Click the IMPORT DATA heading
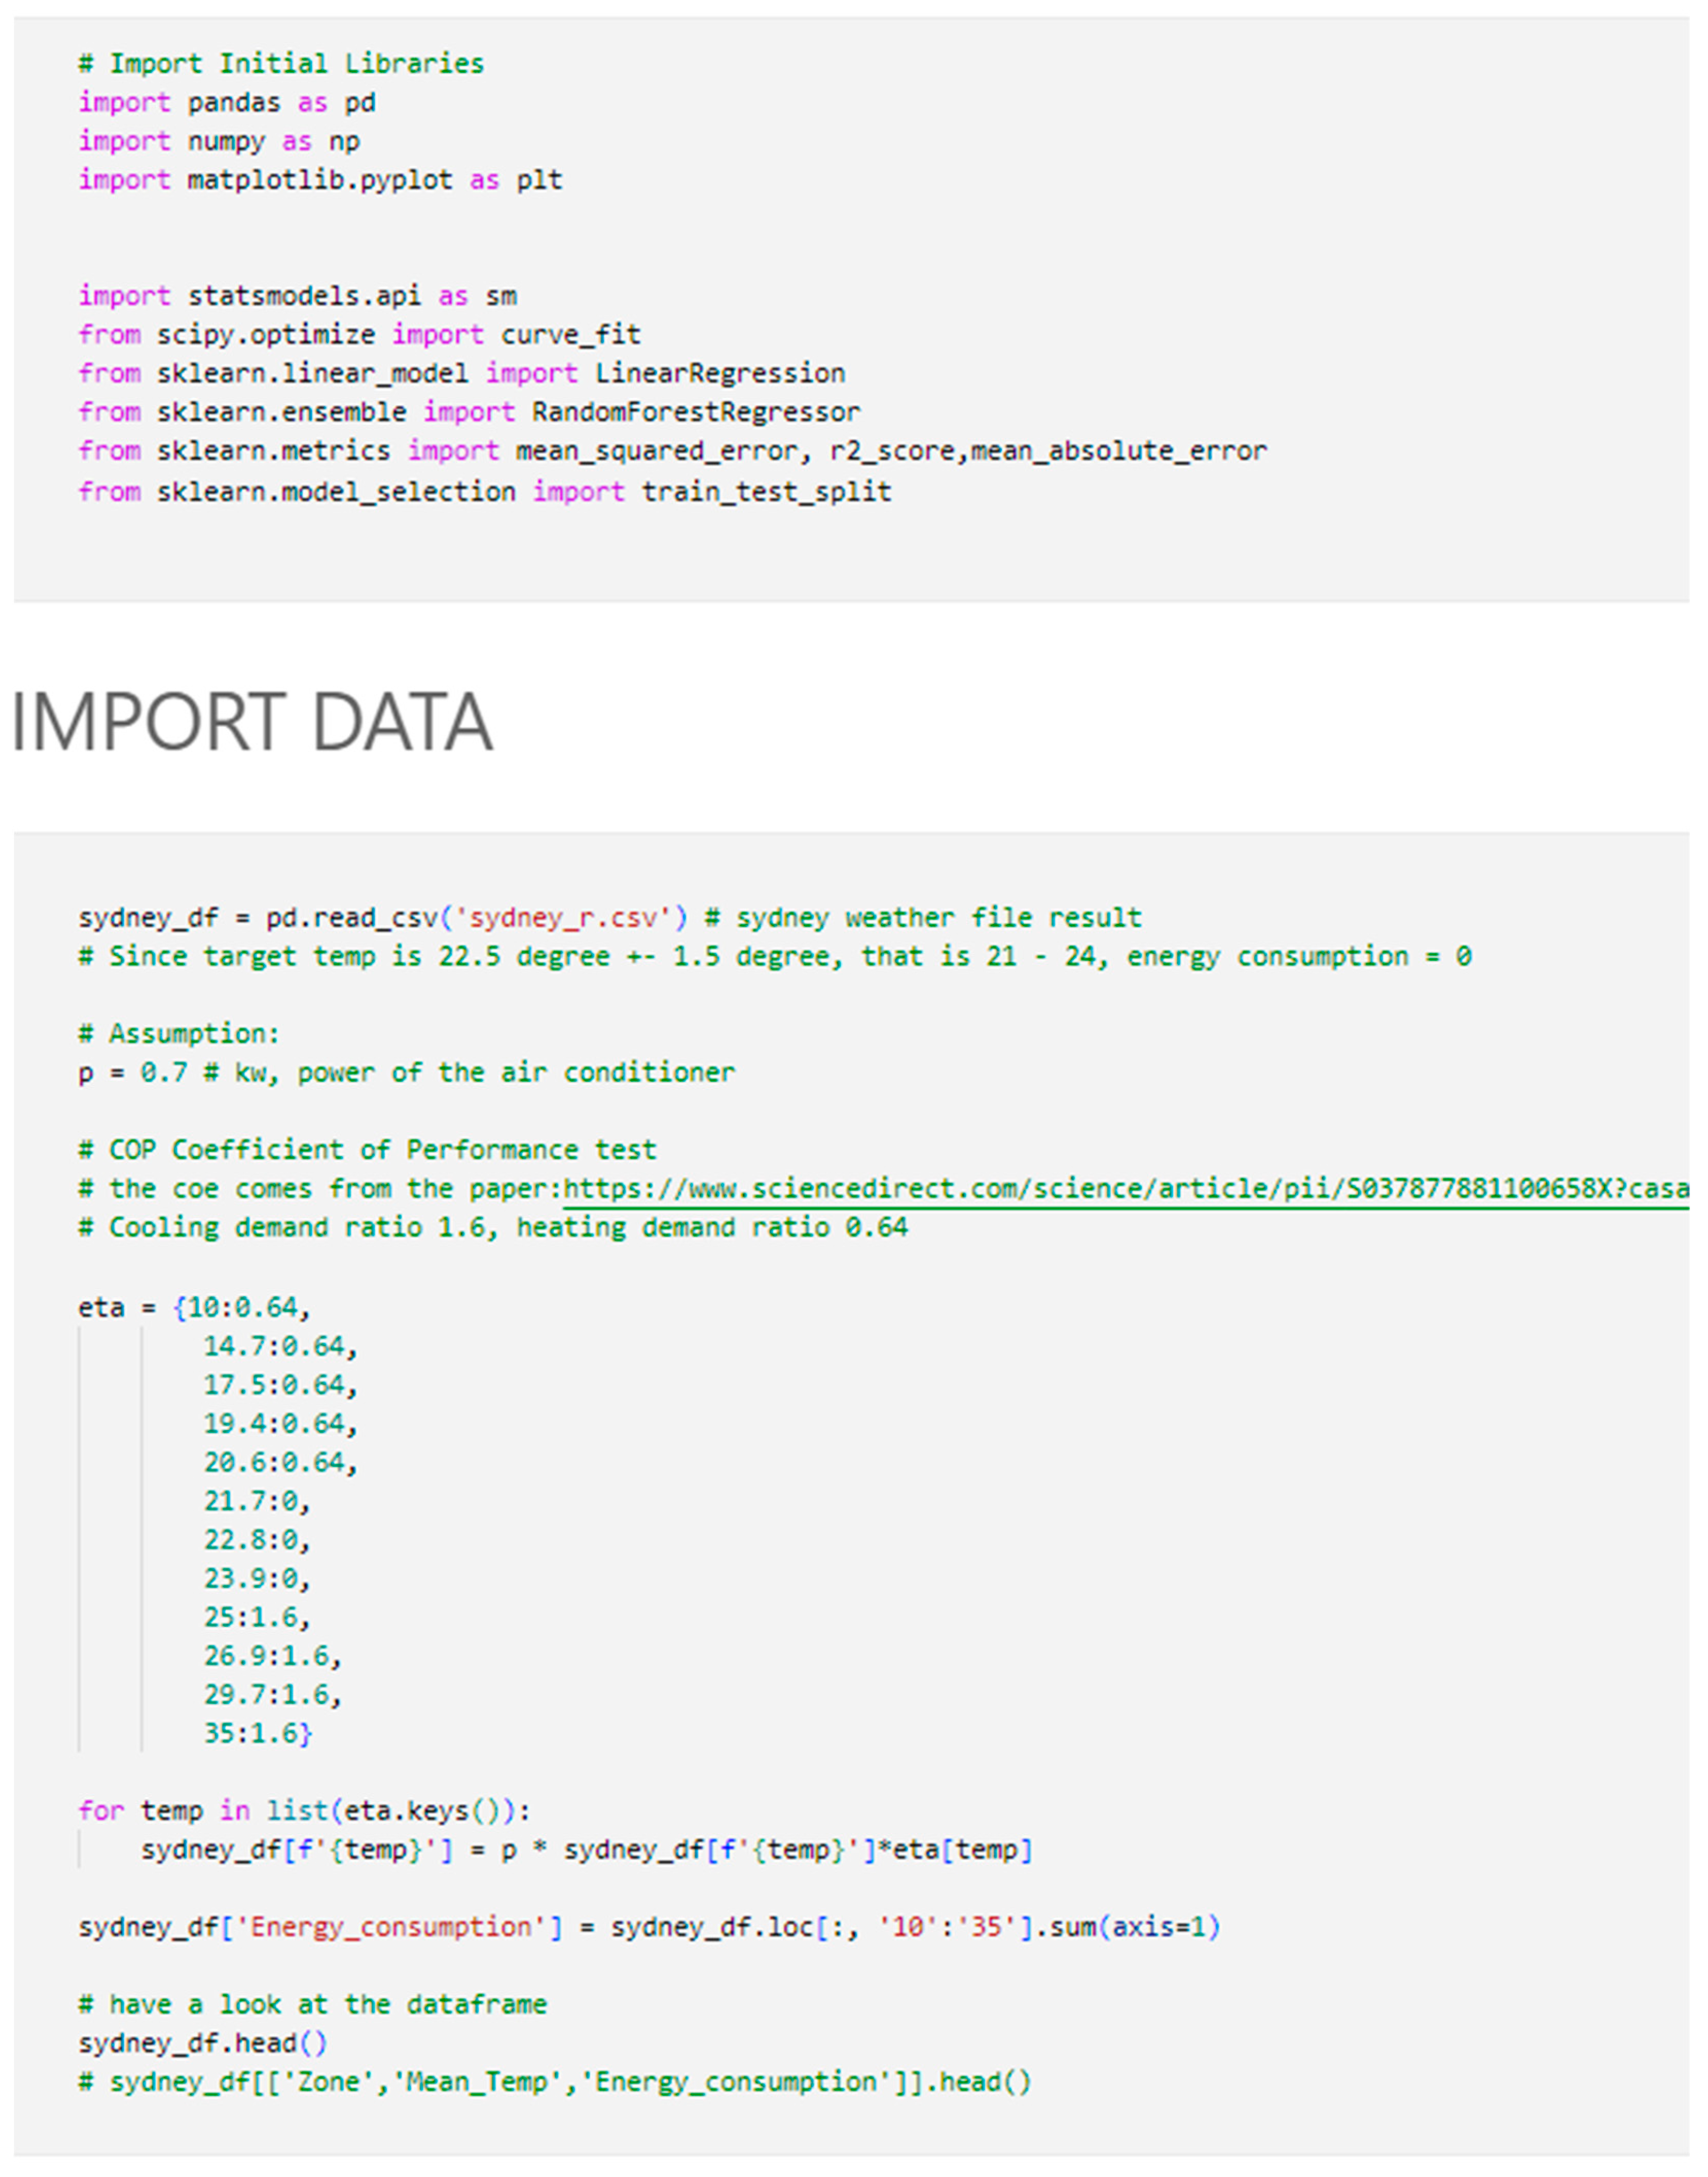The width and height of the screenshot is (1708, 2177). click(x=252, y=722)
